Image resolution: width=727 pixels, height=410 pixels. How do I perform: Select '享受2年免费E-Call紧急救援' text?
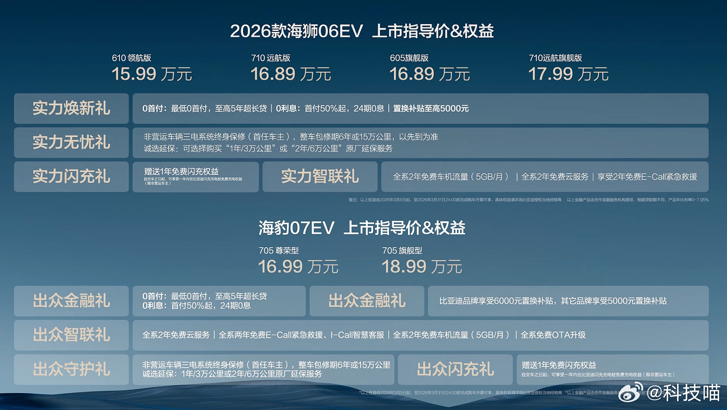(x=647, y=177)
